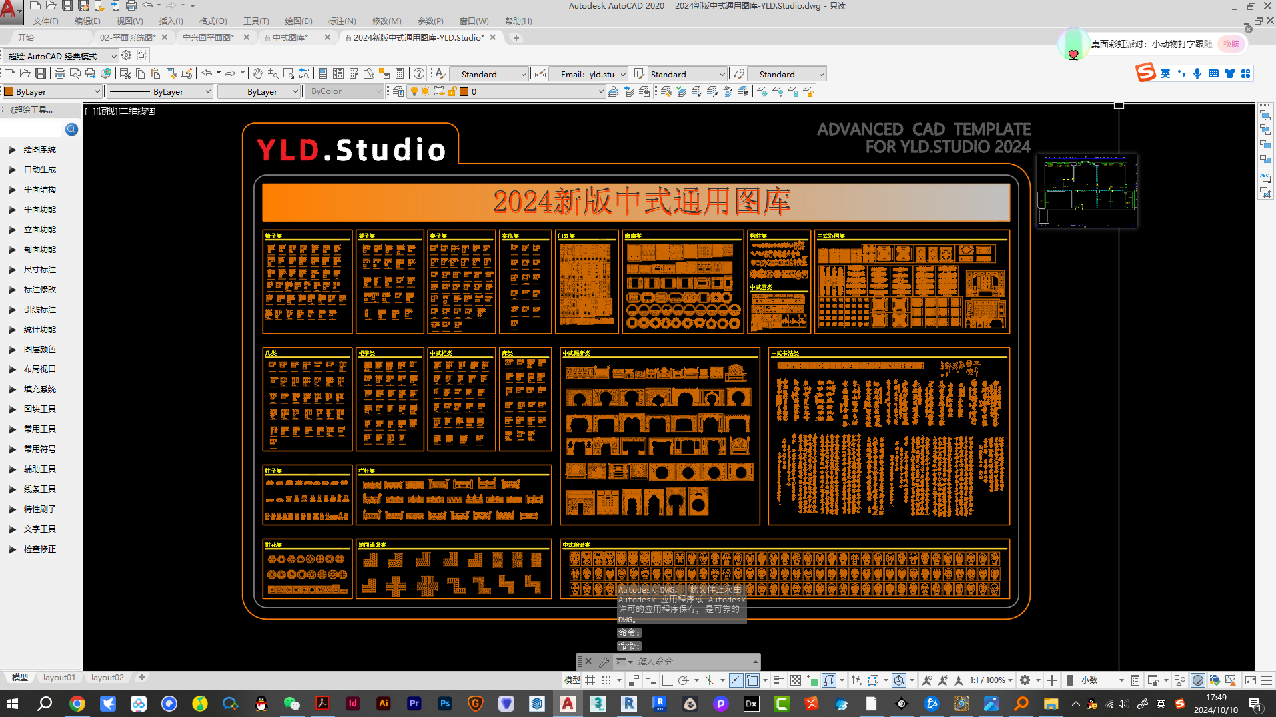Click the search magnifier in tool panel

coord(71,129)
